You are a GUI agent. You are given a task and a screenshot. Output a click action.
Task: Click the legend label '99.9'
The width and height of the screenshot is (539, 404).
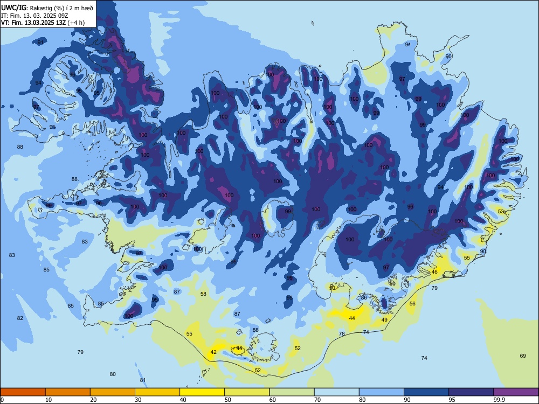tap(499, 400)
